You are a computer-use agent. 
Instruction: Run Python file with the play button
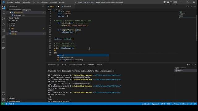point(187,6)
